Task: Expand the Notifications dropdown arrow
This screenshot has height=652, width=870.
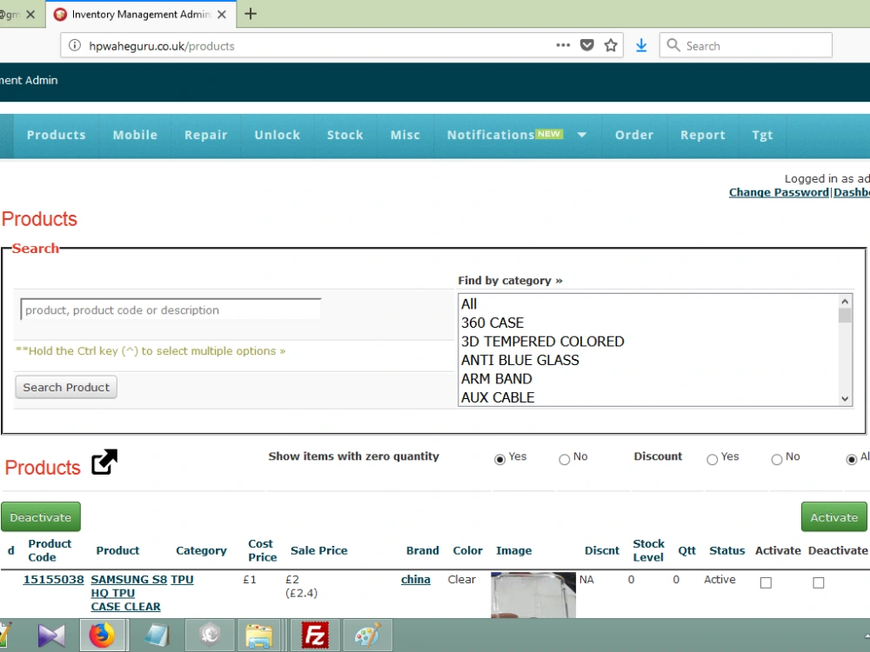Action: [x=582, y=135]
